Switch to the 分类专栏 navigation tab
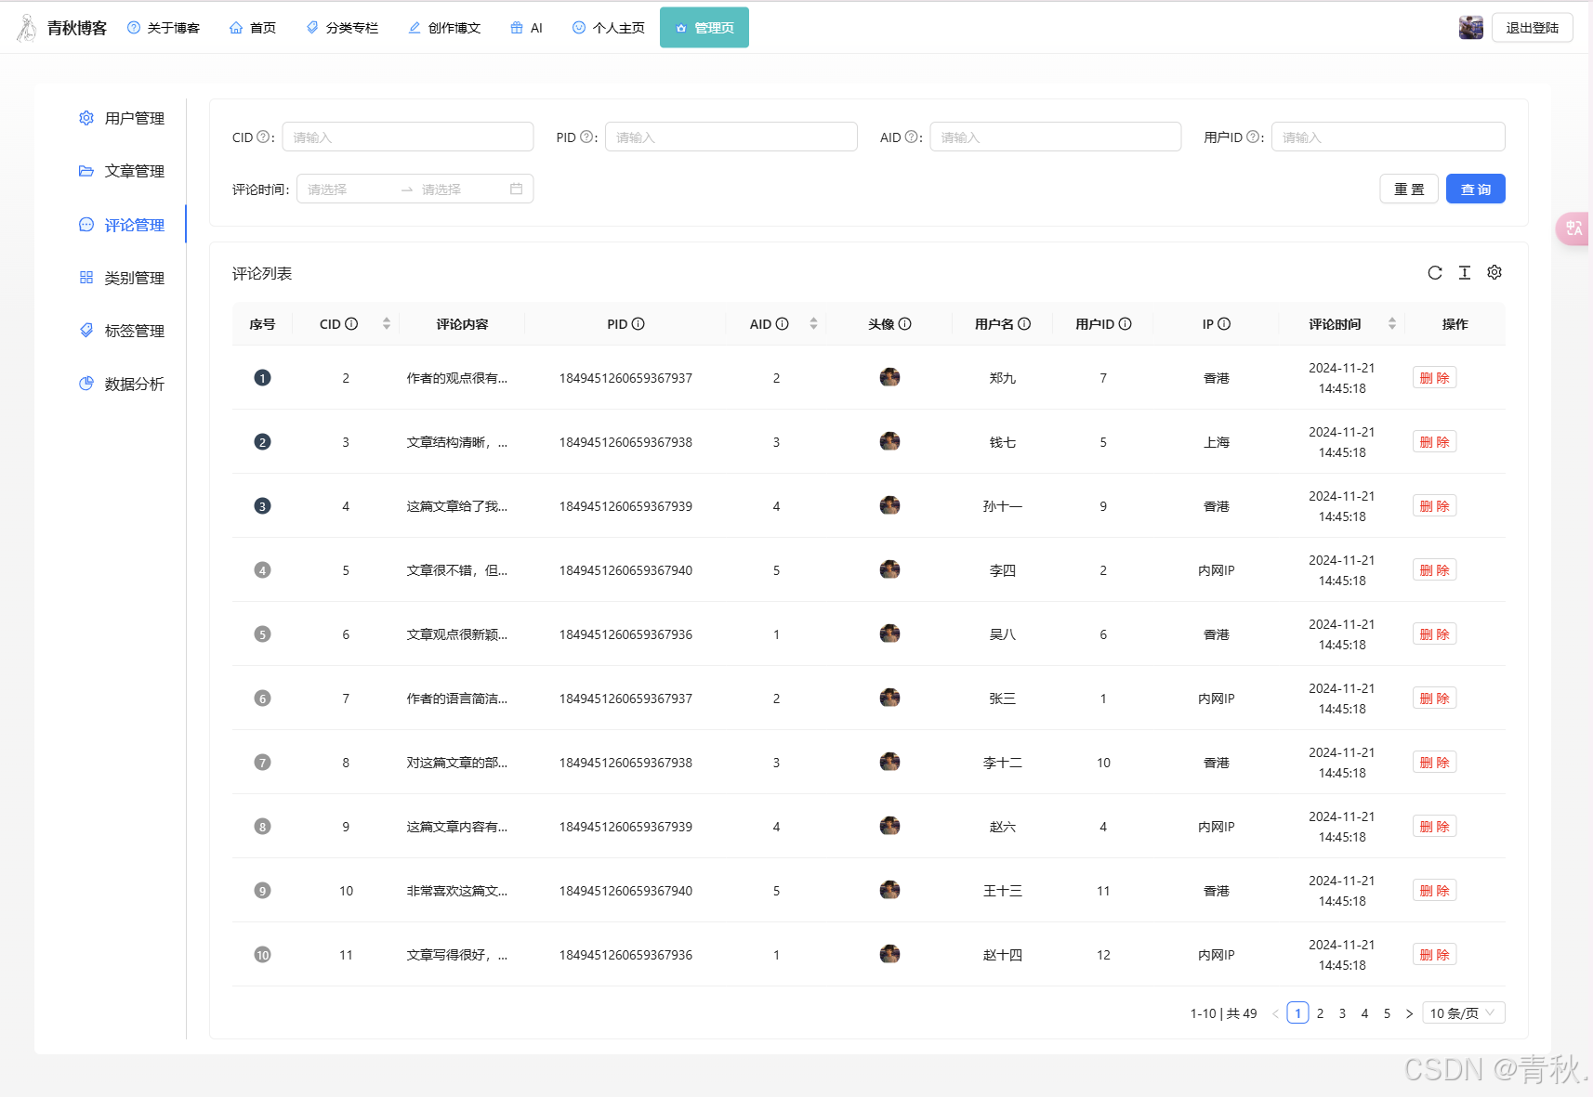 pos(342,28)
